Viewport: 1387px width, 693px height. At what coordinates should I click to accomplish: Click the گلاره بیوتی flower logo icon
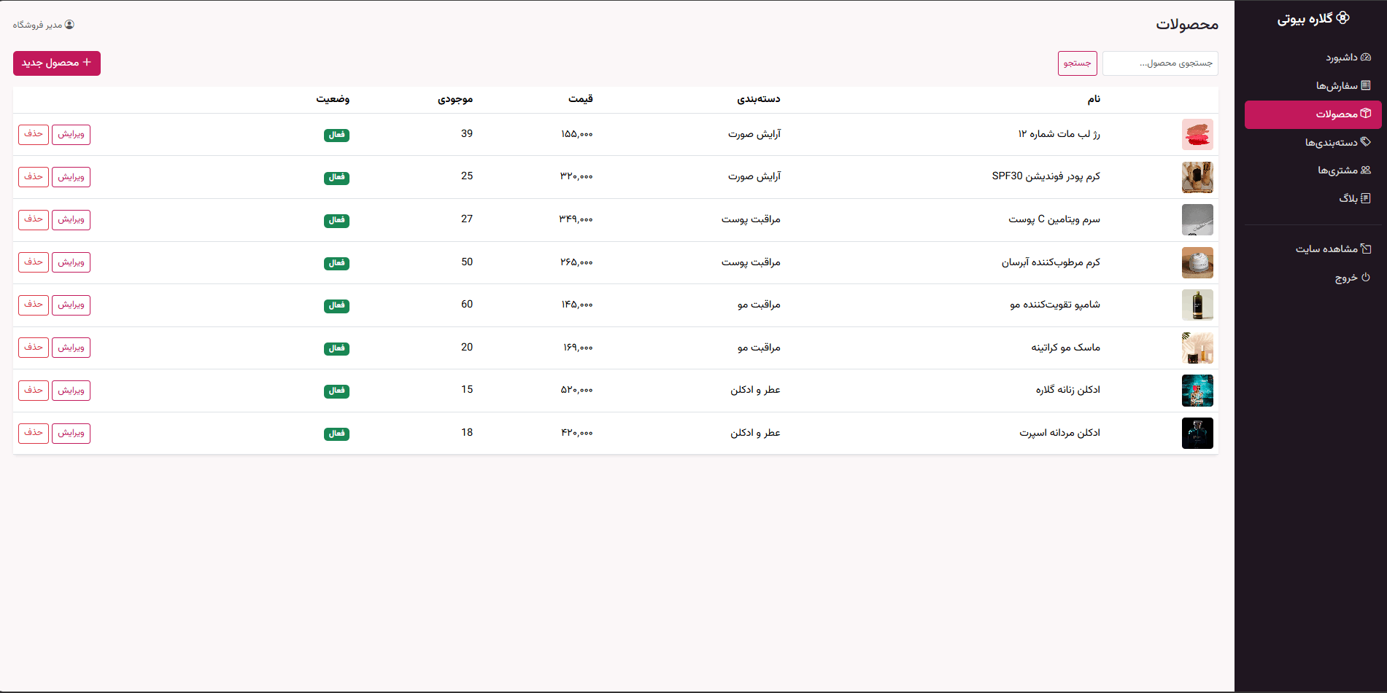1343,18
